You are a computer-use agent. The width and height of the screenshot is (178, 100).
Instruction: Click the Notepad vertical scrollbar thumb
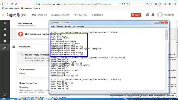coord(166,35)
